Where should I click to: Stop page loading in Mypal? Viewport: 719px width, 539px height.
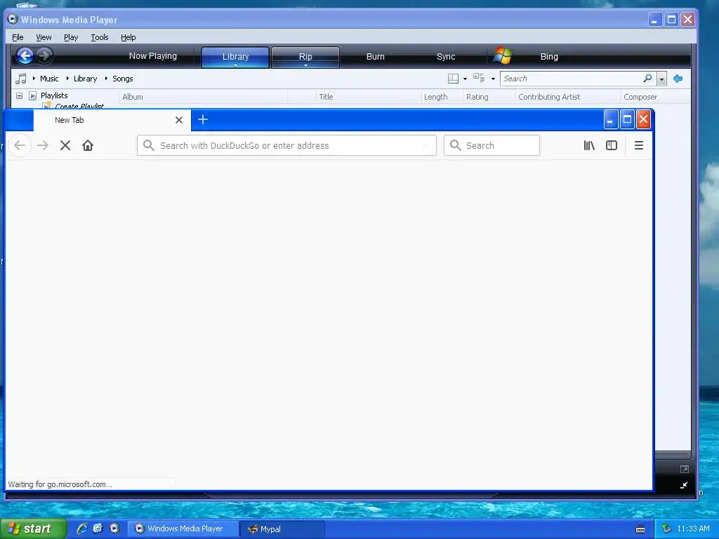pos(65,145)
